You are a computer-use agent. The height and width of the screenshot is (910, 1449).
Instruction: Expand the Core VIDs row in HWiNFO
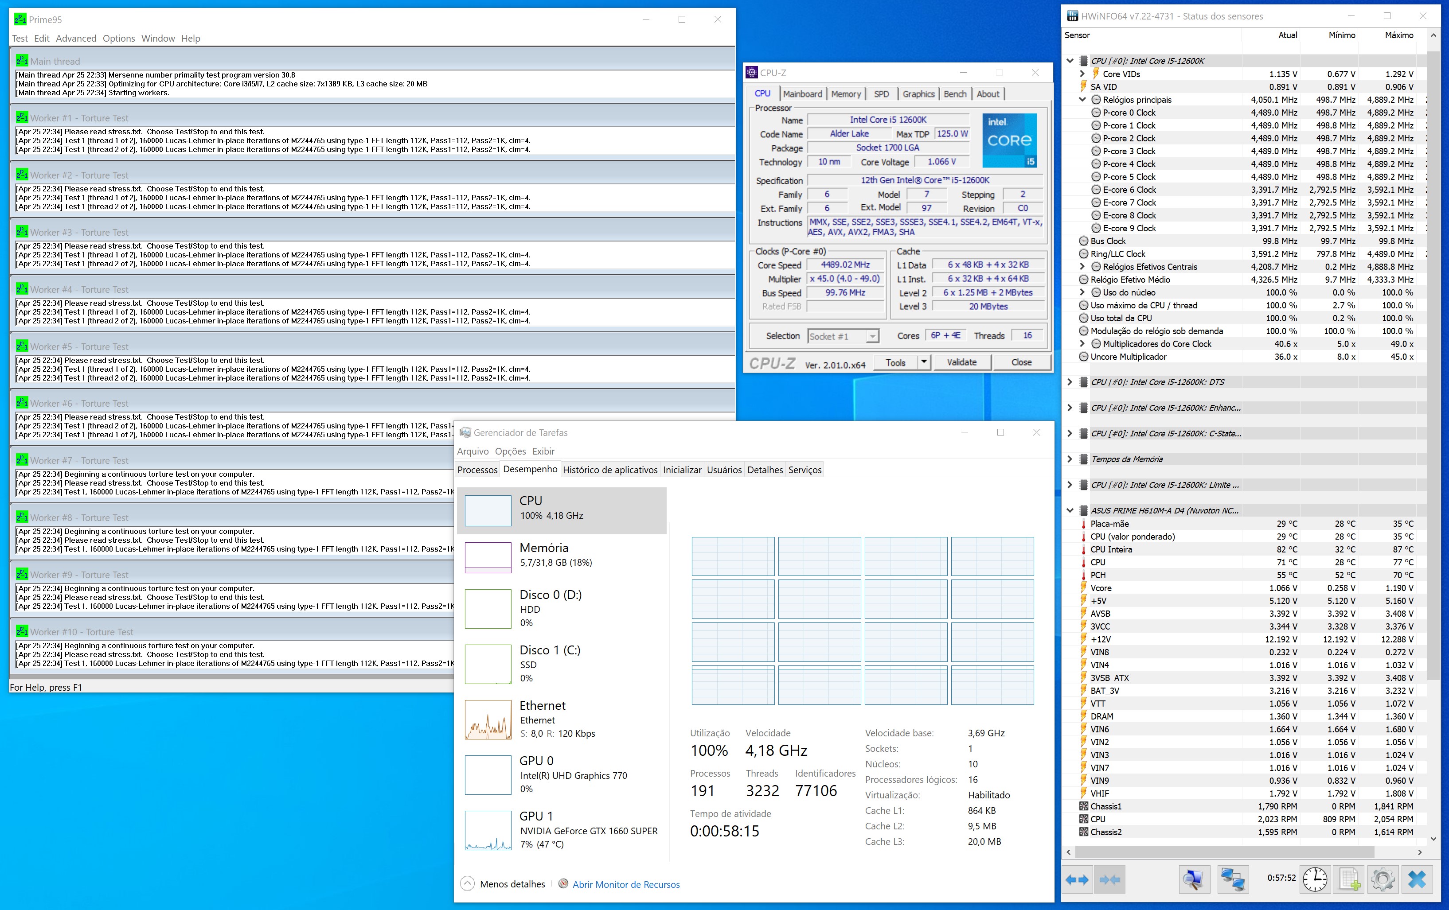coord(1082,74)
